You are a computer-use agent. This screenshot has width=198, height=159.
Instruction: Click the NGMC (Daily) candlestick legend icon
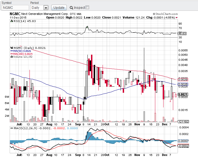[x=12, y=48]
